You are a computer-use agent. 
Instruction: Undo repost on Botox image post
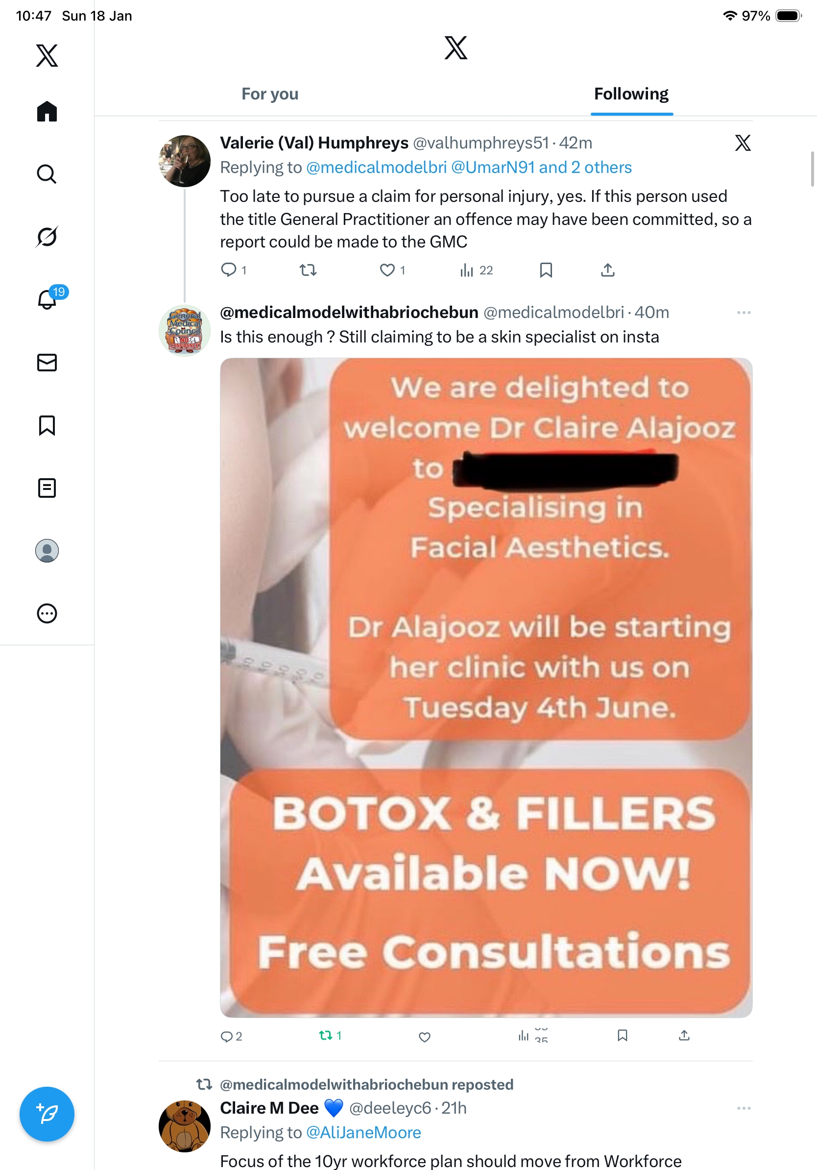pos(330,1035)
